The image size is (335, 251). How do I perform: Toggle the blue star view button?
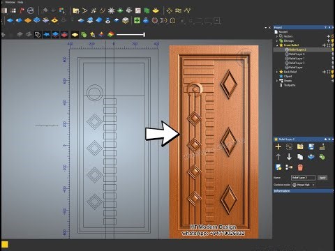click(47, 35)
